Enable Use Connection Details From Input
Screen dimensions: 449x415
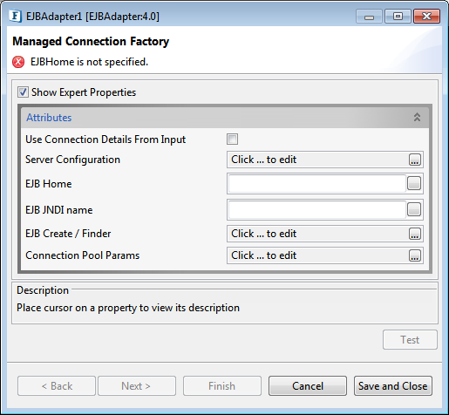pos(232,139)
